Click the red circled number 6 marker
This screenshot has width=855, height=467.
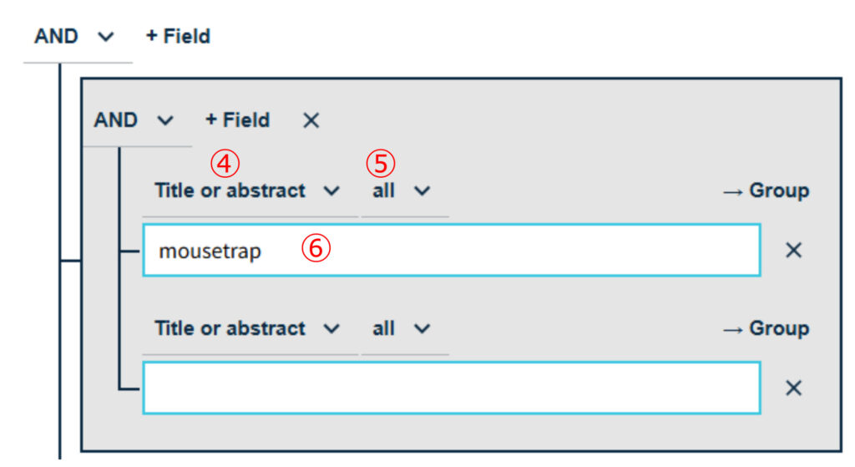pyautogui.click(x=316, y=249)
